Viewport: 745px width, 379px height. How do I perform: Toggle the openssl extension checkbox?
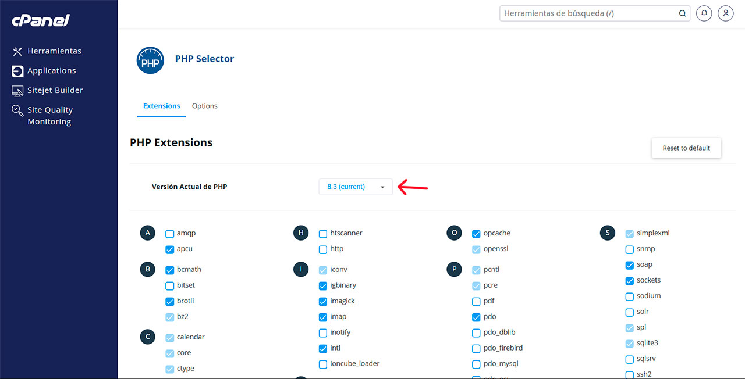(x=476, y=249)
